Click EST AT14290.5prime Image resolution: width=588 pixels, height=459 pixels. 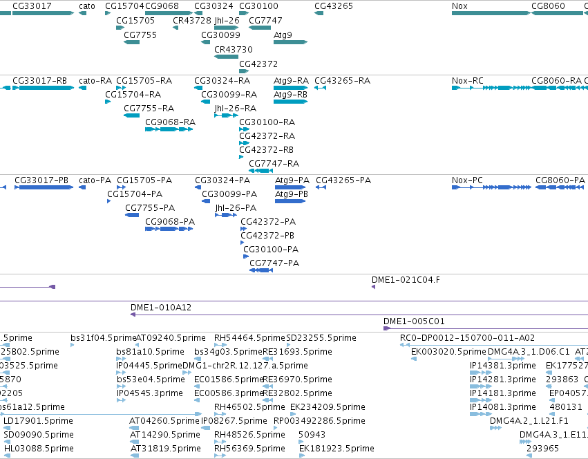134,442
